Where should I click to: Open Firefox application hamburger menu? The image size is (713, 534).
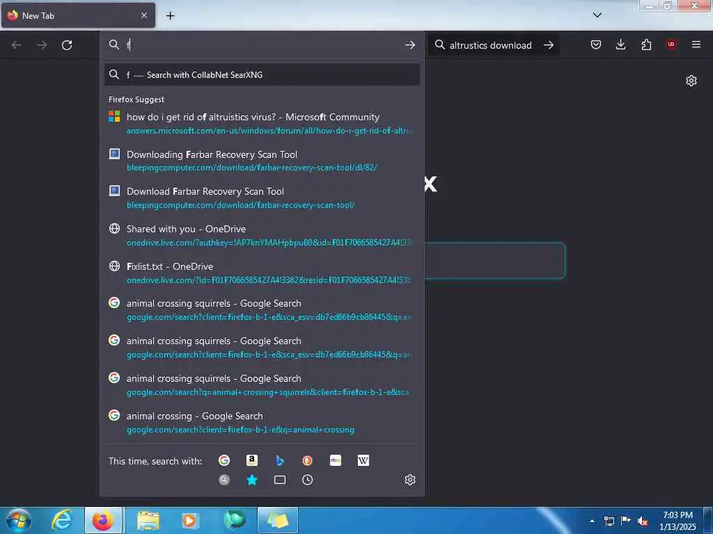(x=696, y=44)
